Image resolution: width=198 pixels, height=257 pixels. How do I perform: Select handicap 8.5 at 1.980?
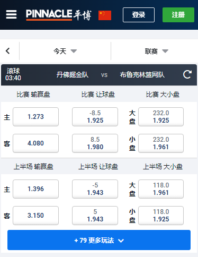click(x=95, y=143)
